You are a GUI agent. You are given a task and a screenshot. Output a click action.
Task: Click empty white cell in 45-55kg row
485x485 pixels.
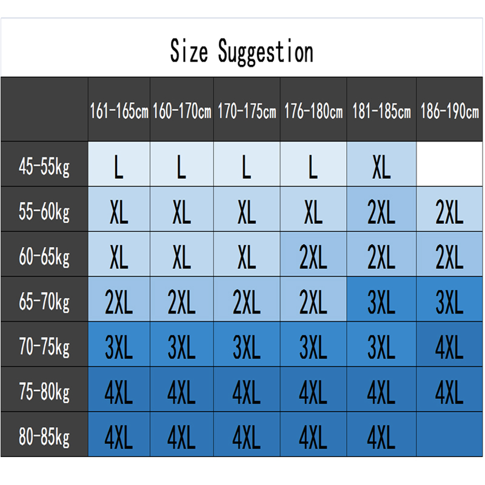pos(449,165)
